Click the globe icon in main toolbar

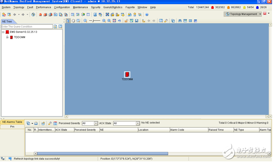33,14
